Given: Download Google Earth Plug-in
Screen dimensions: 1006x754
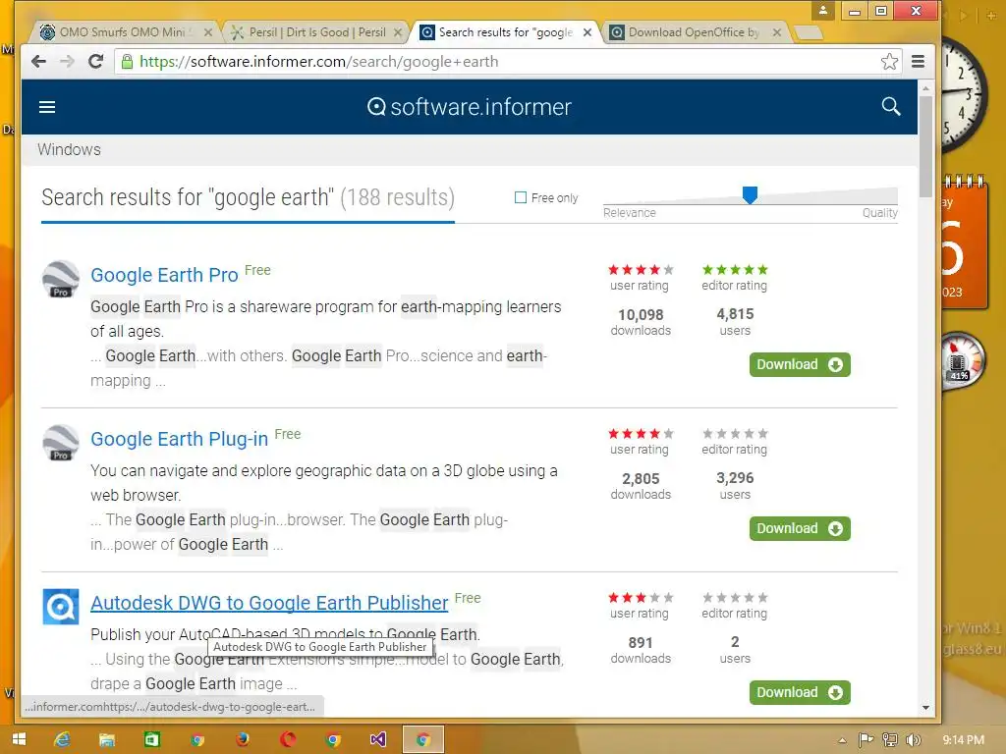Looking at the screenshot, I should pos(800,528).
